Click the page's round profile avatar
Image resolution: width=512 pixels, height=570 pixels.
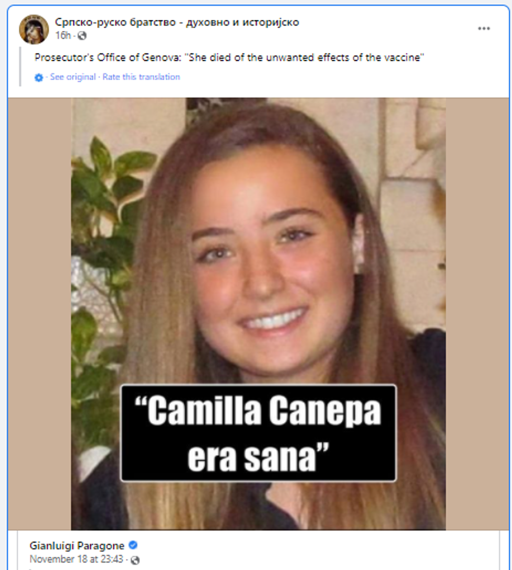coord(34,29)
